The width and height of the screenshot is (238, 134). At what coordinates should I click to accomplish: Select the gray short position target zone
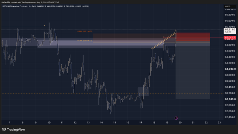click(x=193, y=70)
